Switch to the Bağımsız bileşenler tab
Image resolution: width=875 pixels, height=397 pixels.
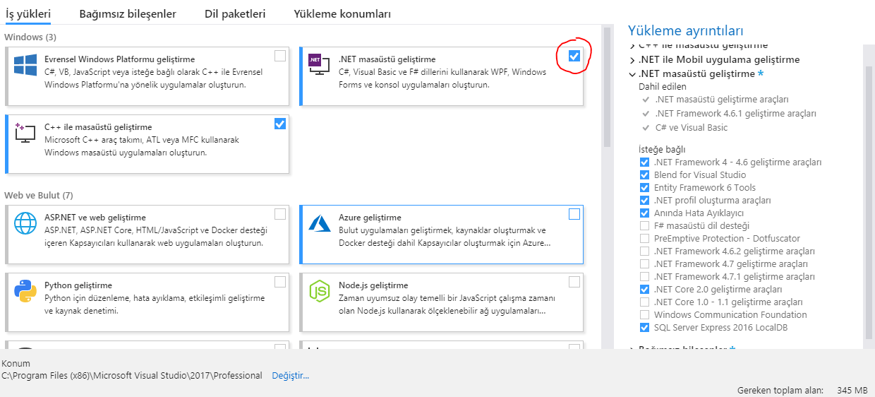(128, 14)
